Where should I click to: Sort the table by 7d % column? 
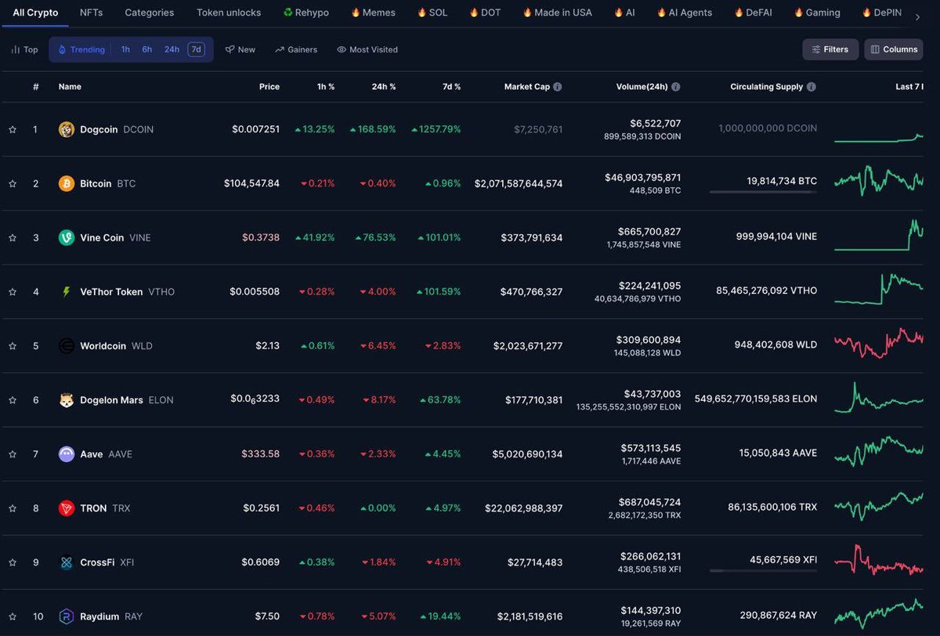(x=451, y=87)
